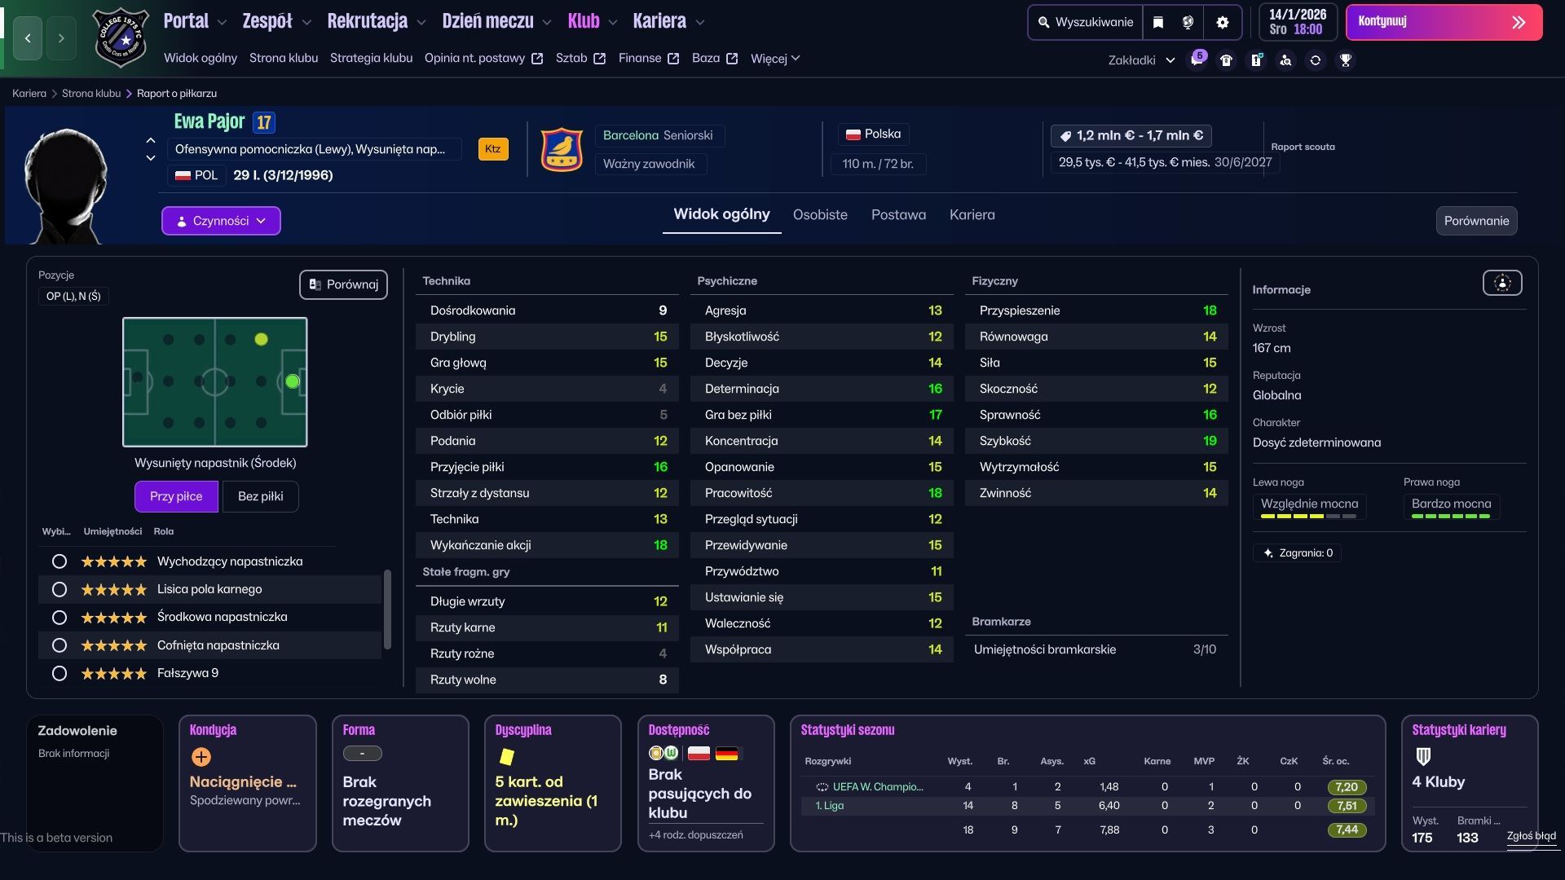This screenshot has width=1565, height=880.
Task: Select the Fałszywa 9 role radio
Action: click(x=59, y=673)
